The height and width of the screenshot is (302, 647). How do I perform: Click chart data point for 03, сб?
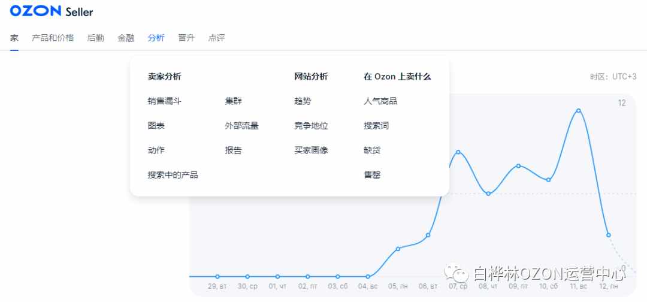(x=337, y=276)
